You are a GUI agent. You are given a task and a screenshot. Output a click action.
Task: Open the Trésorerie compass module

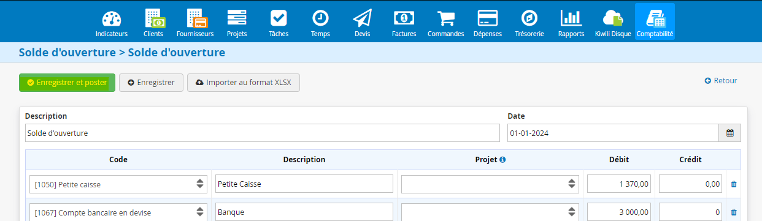[x=529, y=23]
